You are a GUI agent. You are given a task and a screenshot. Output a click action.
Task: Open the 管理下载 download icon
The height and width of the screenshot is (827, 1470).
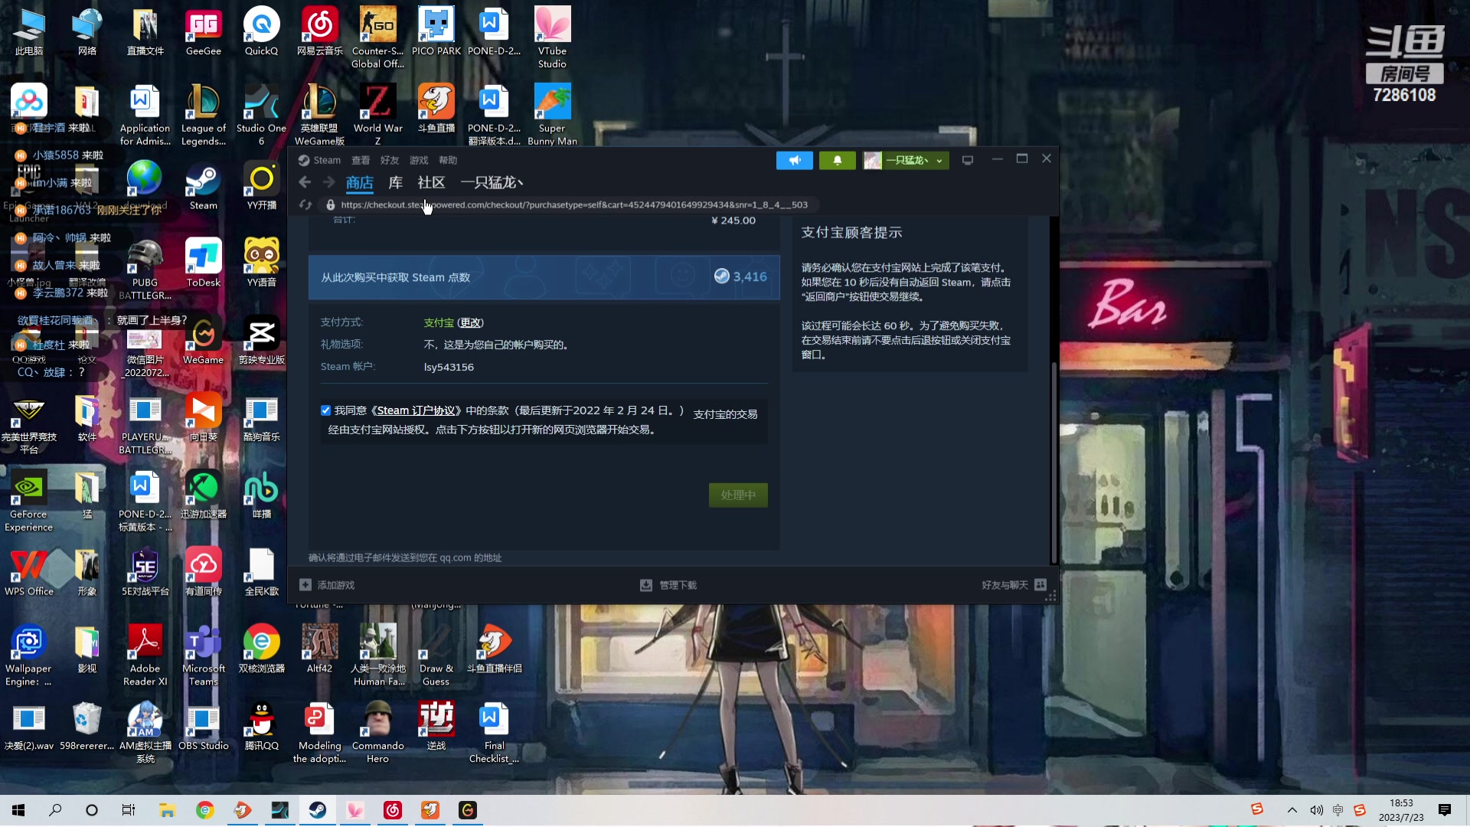tap(646, 585)
